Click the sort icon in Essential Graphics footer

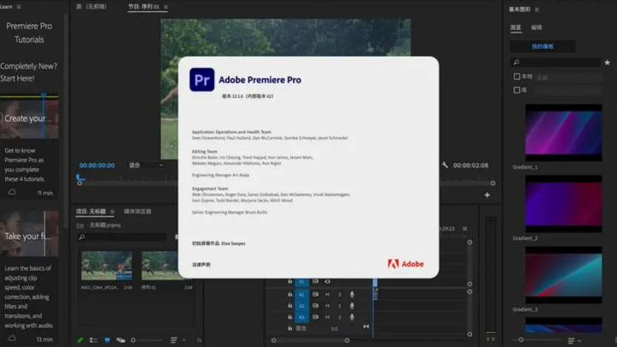tap(571, 341)
